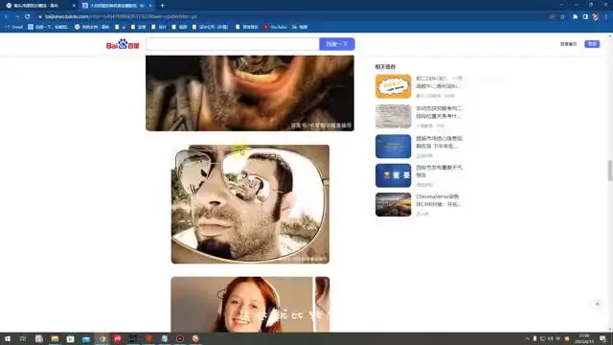Viewport: 613px width, 345px height.
Task: Switch to the first browser tab
Action: [x=39, y=6]
